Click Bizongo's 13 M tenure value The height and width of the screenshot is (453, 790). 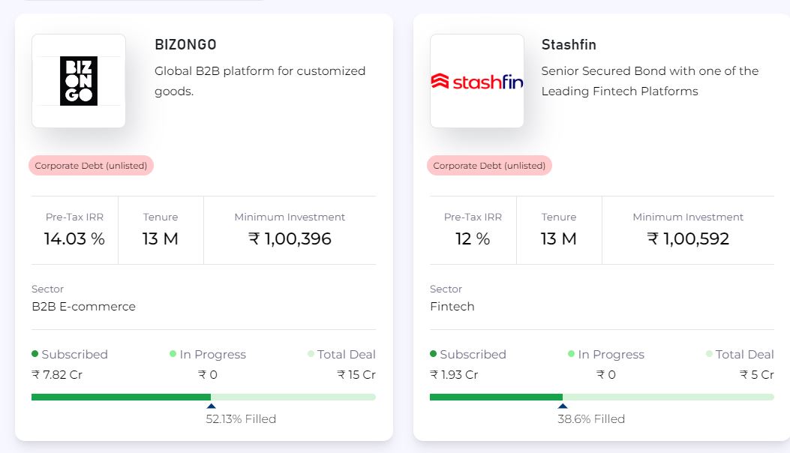[x=161, y=238]
